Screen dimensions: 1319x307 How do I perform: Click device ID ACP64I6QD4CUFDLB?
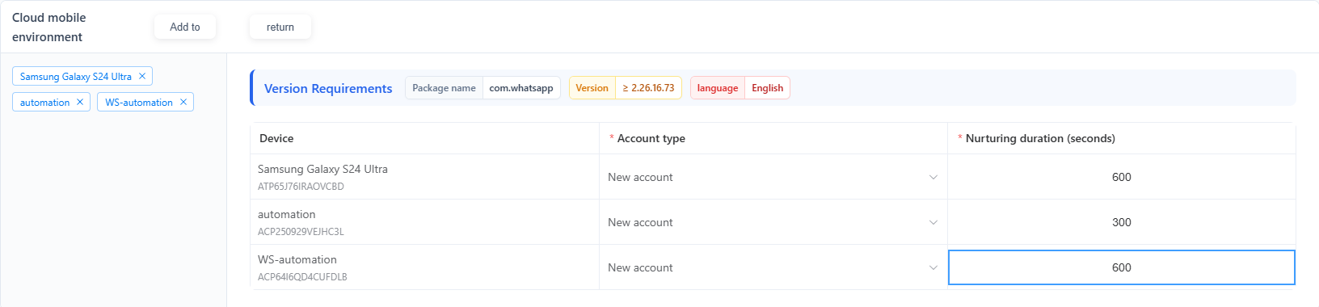point(302,277)
